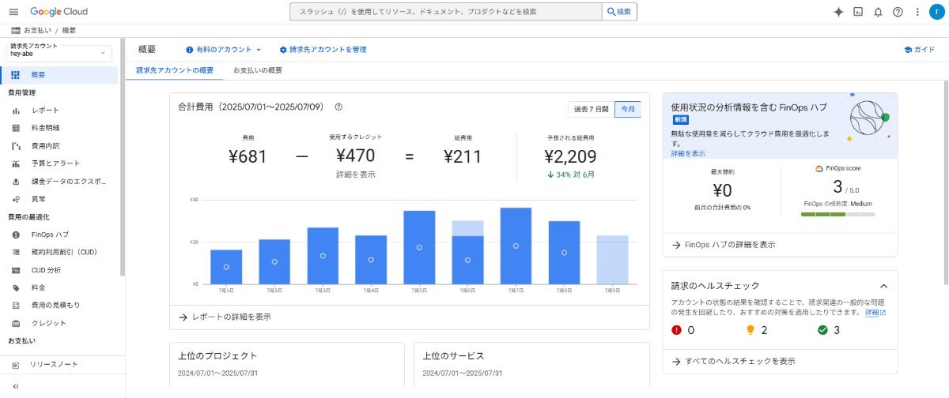Click the レポートの詳細を表示 link

click(231, 317)
